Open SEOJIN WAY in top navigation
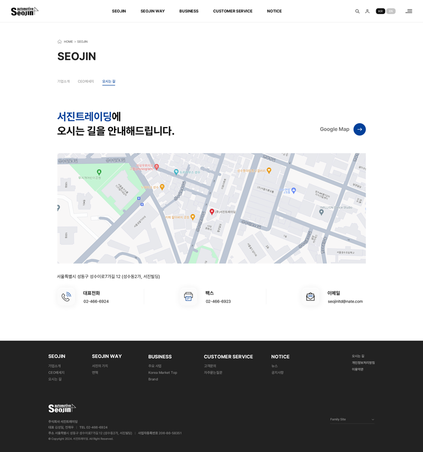 coord(153,11)
